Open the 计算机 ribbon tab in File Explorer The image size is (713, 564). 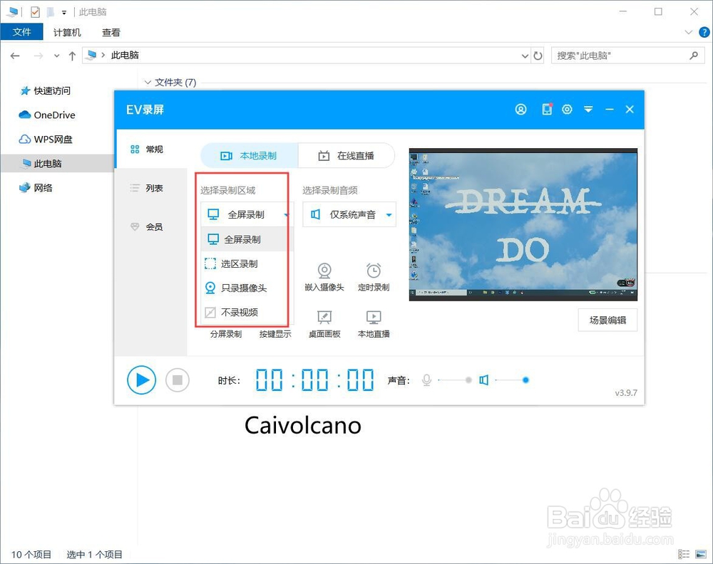pos(67,32)
